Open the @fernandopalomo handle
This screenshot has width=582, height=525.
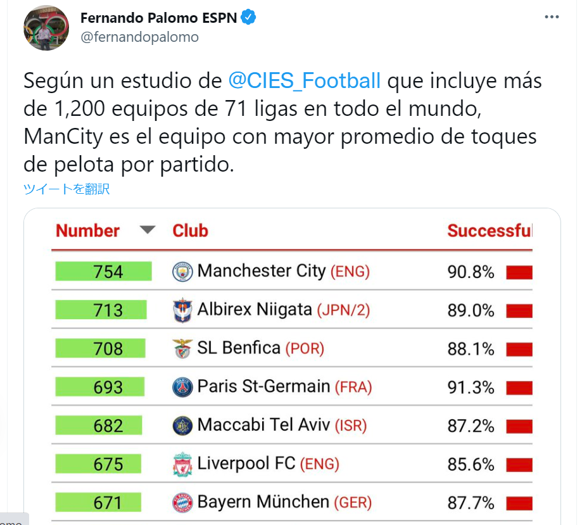tap(139, 37)
